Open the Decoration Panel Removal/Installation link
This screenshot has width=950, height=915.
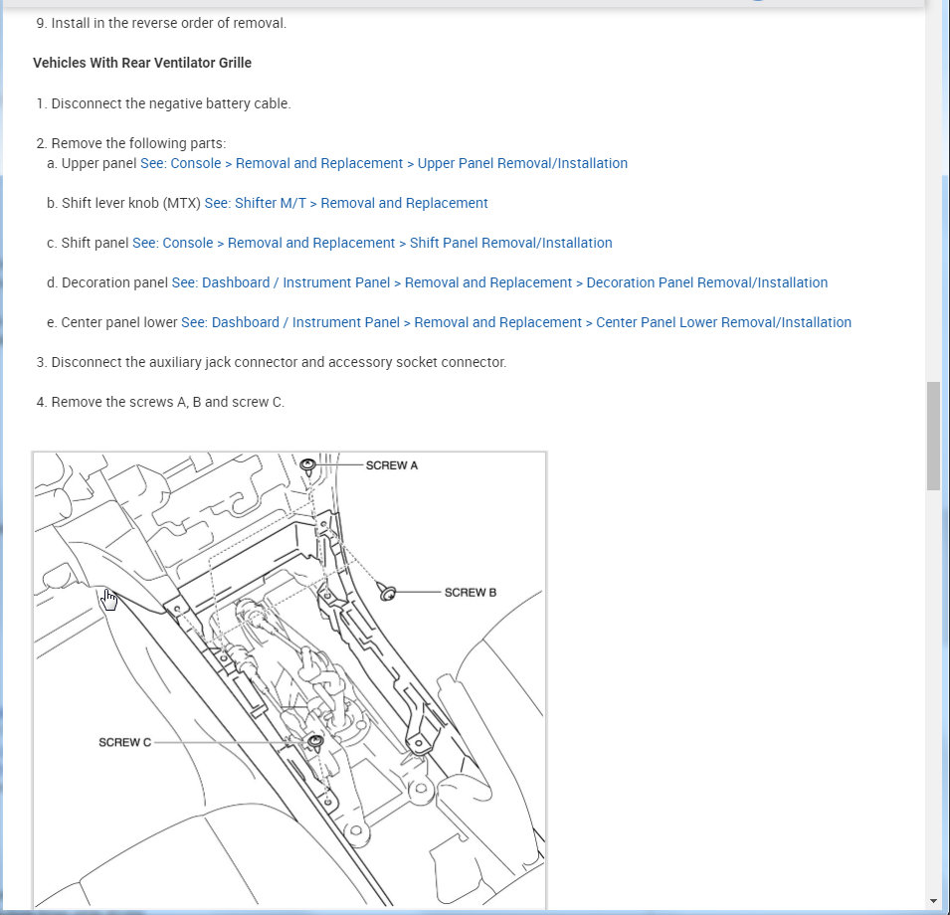[x=499, y=282]
